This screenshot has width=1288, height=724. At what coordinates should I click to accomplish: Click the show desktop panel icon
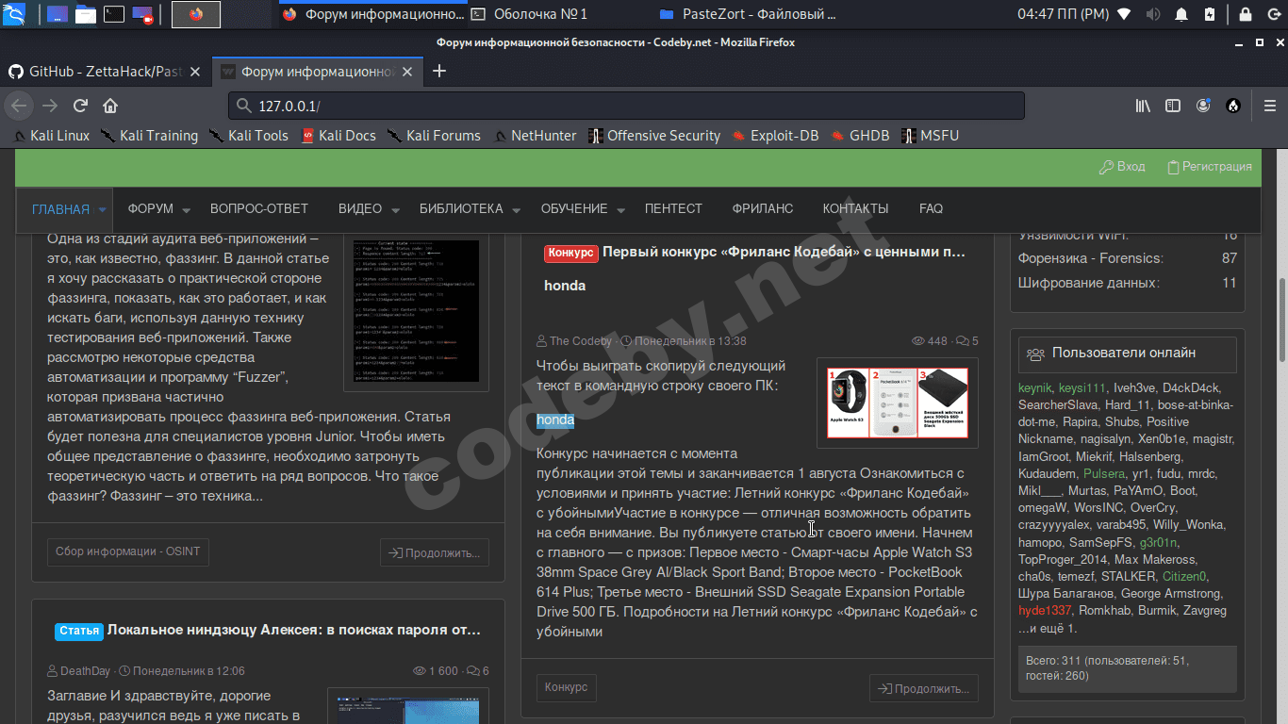[58, 14]
